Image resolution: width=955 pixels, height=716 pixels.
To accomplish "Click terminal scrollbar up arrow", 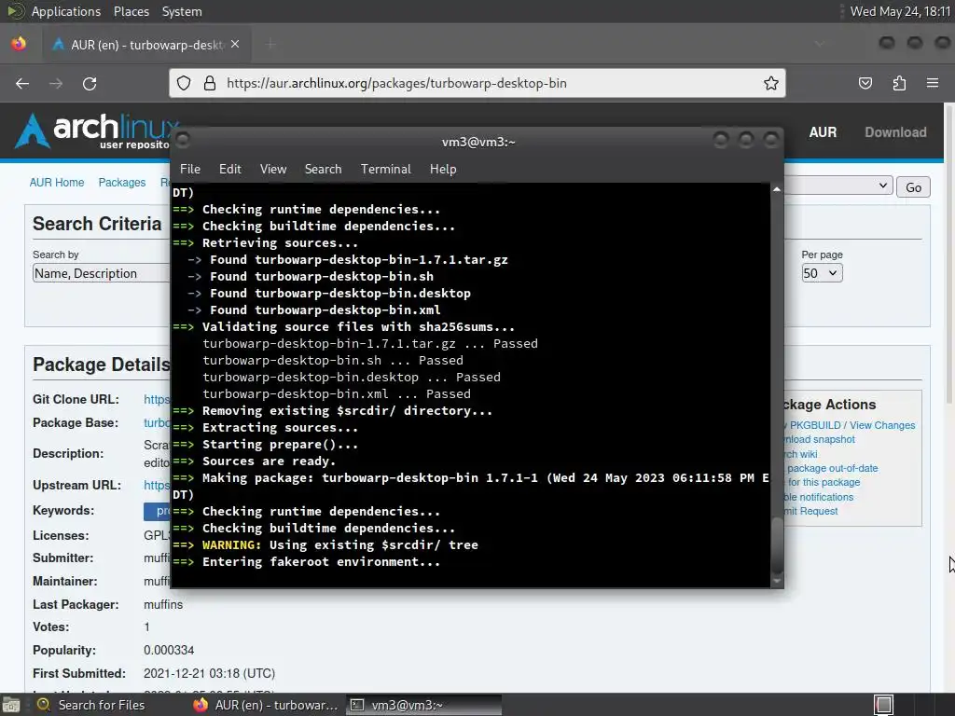I will click(777, 189).
